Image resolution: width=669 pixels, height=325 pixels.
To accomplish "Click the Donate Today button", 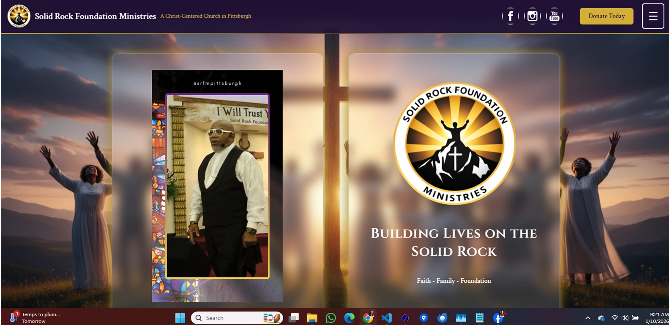I will pos(606,16).
